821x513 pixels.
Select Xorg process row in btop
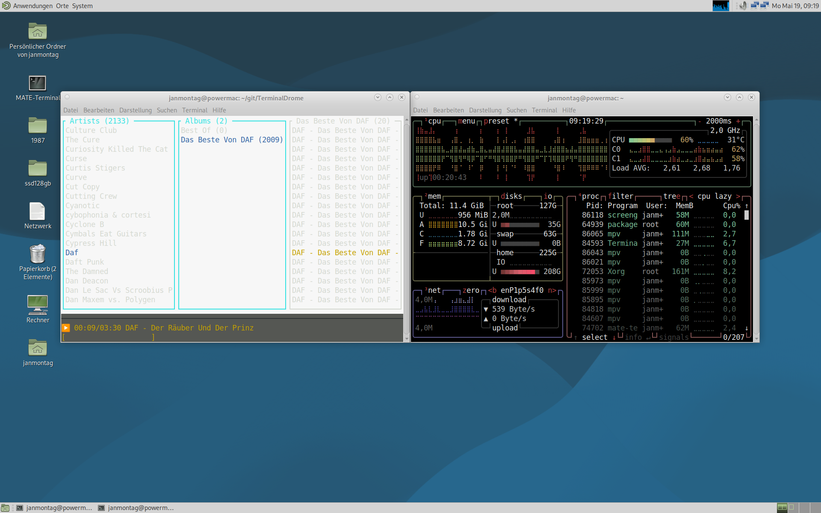coord(659,271)
